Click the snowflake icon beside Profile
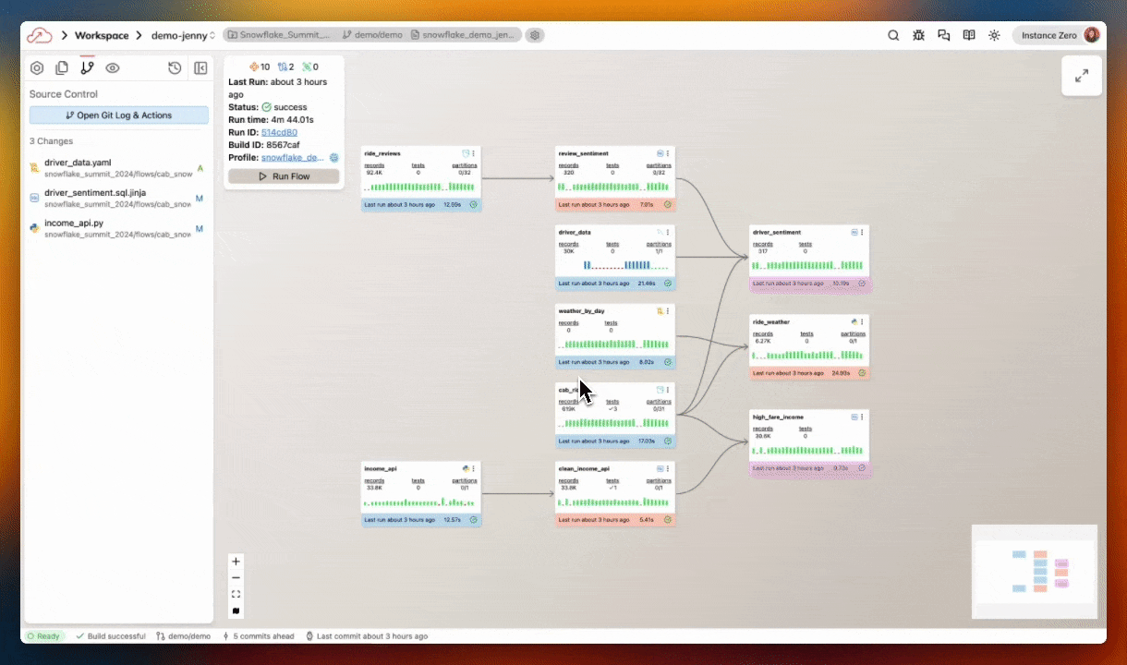The width and height of the screenshot is (1127, 665). pyautogui.click(x=333, y=158)
